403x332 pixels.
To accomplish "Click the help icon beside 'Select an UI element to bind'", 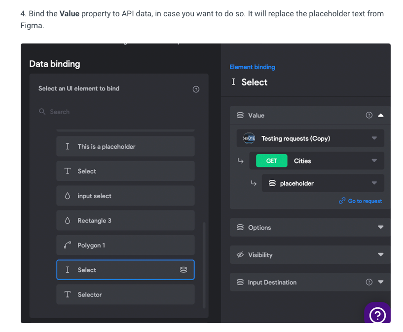I will [196, 89].
